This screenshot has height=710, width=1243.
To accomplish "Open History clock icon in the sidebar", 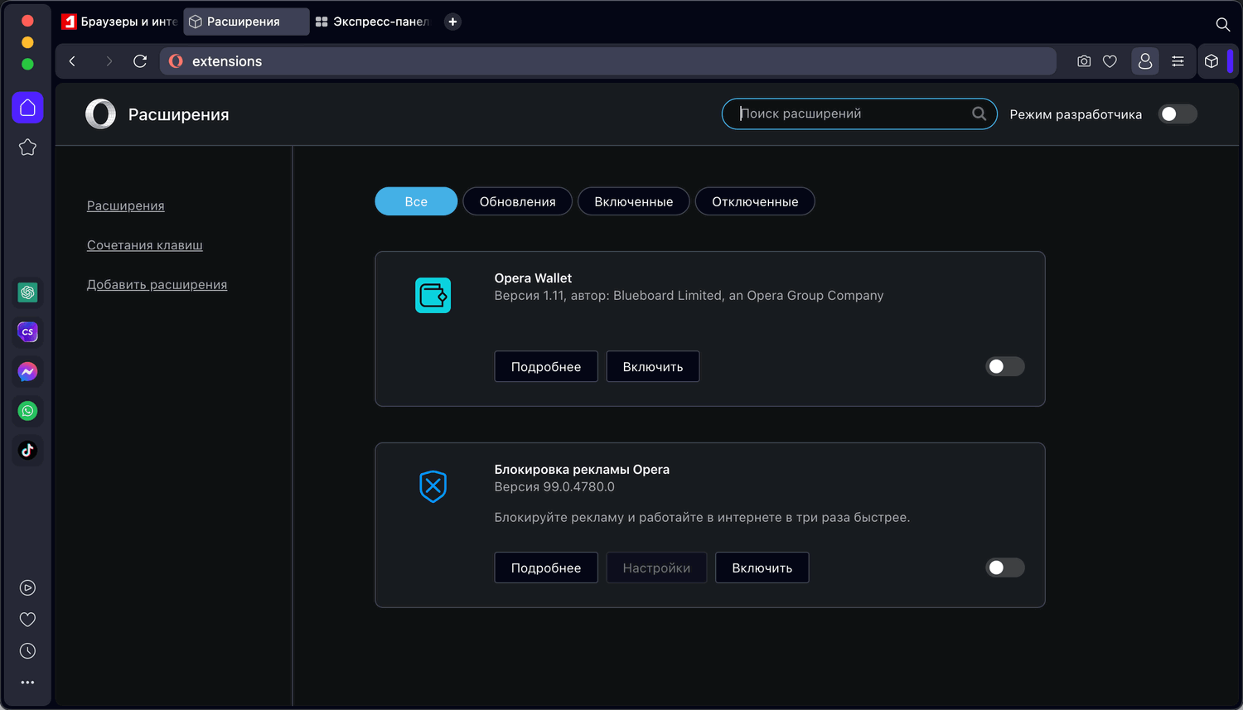I will 27,651.
